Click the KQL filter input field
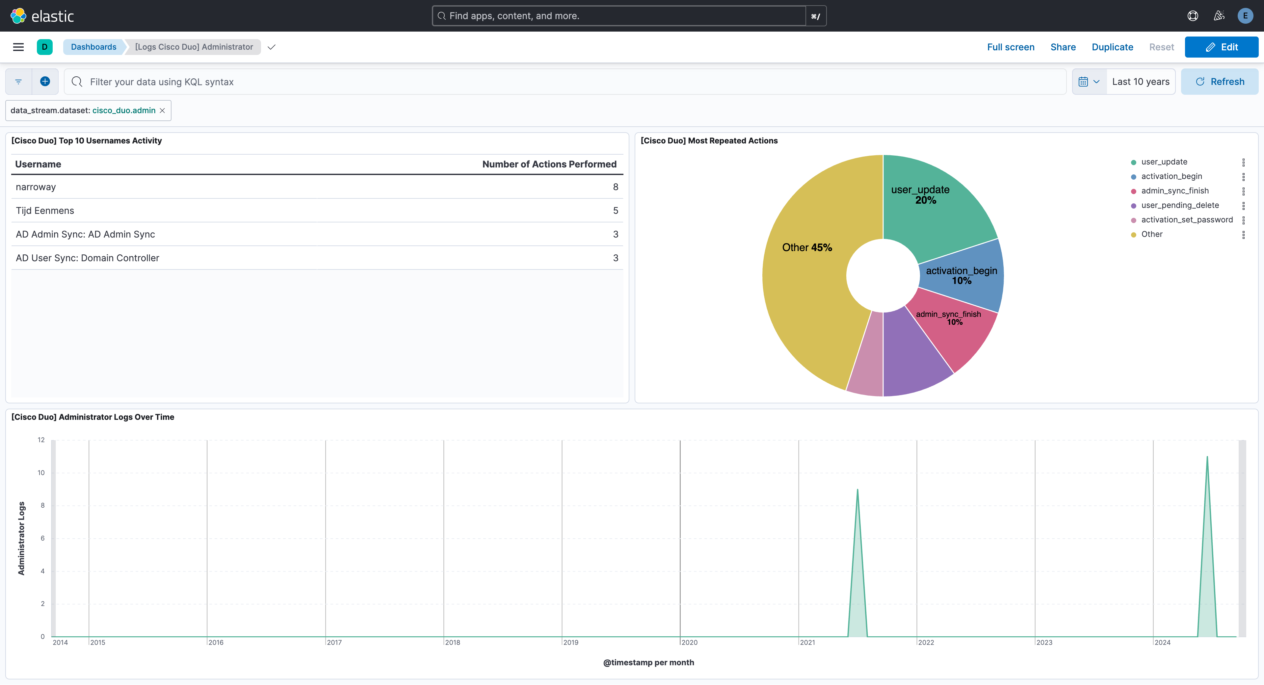 [343, 81]
